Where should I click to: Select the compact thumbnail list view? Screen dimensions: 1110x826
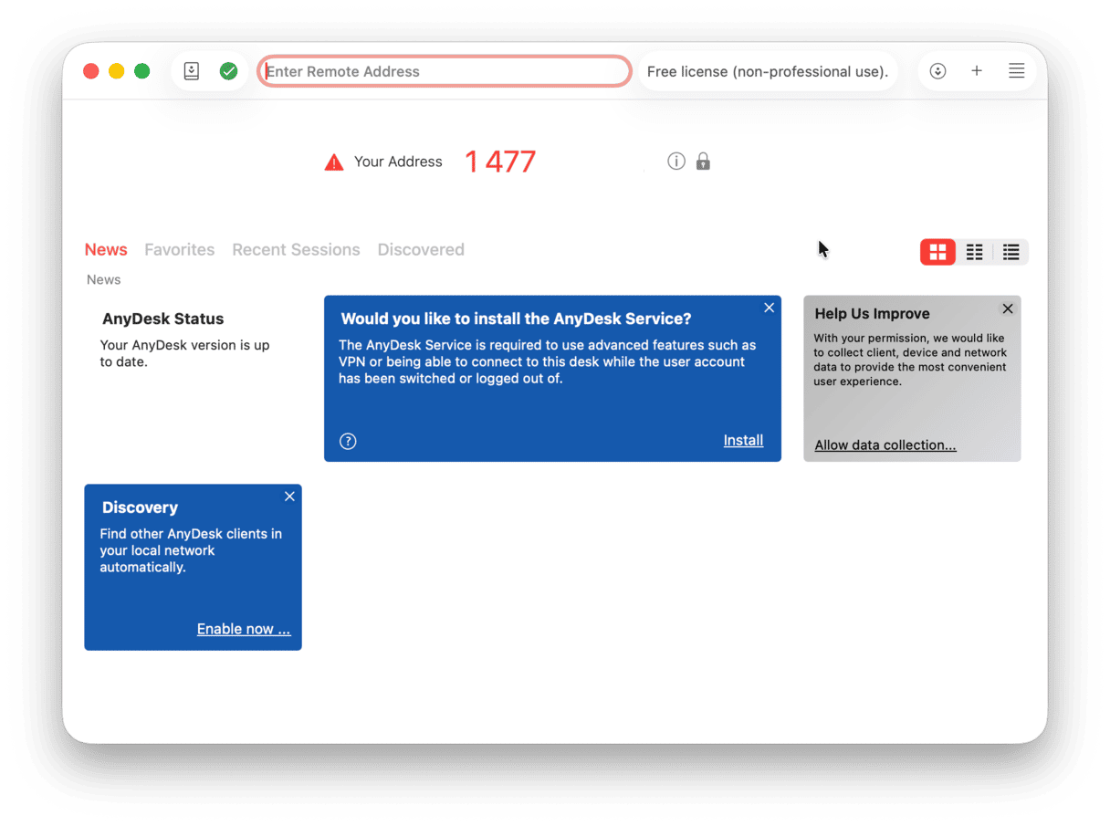click(975, 252)
